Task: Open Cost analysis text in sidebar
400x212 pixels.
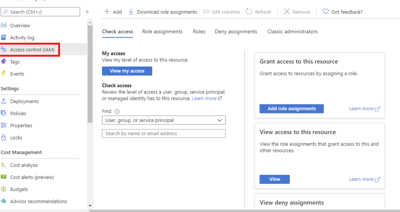Action: (x=24, y=165)
